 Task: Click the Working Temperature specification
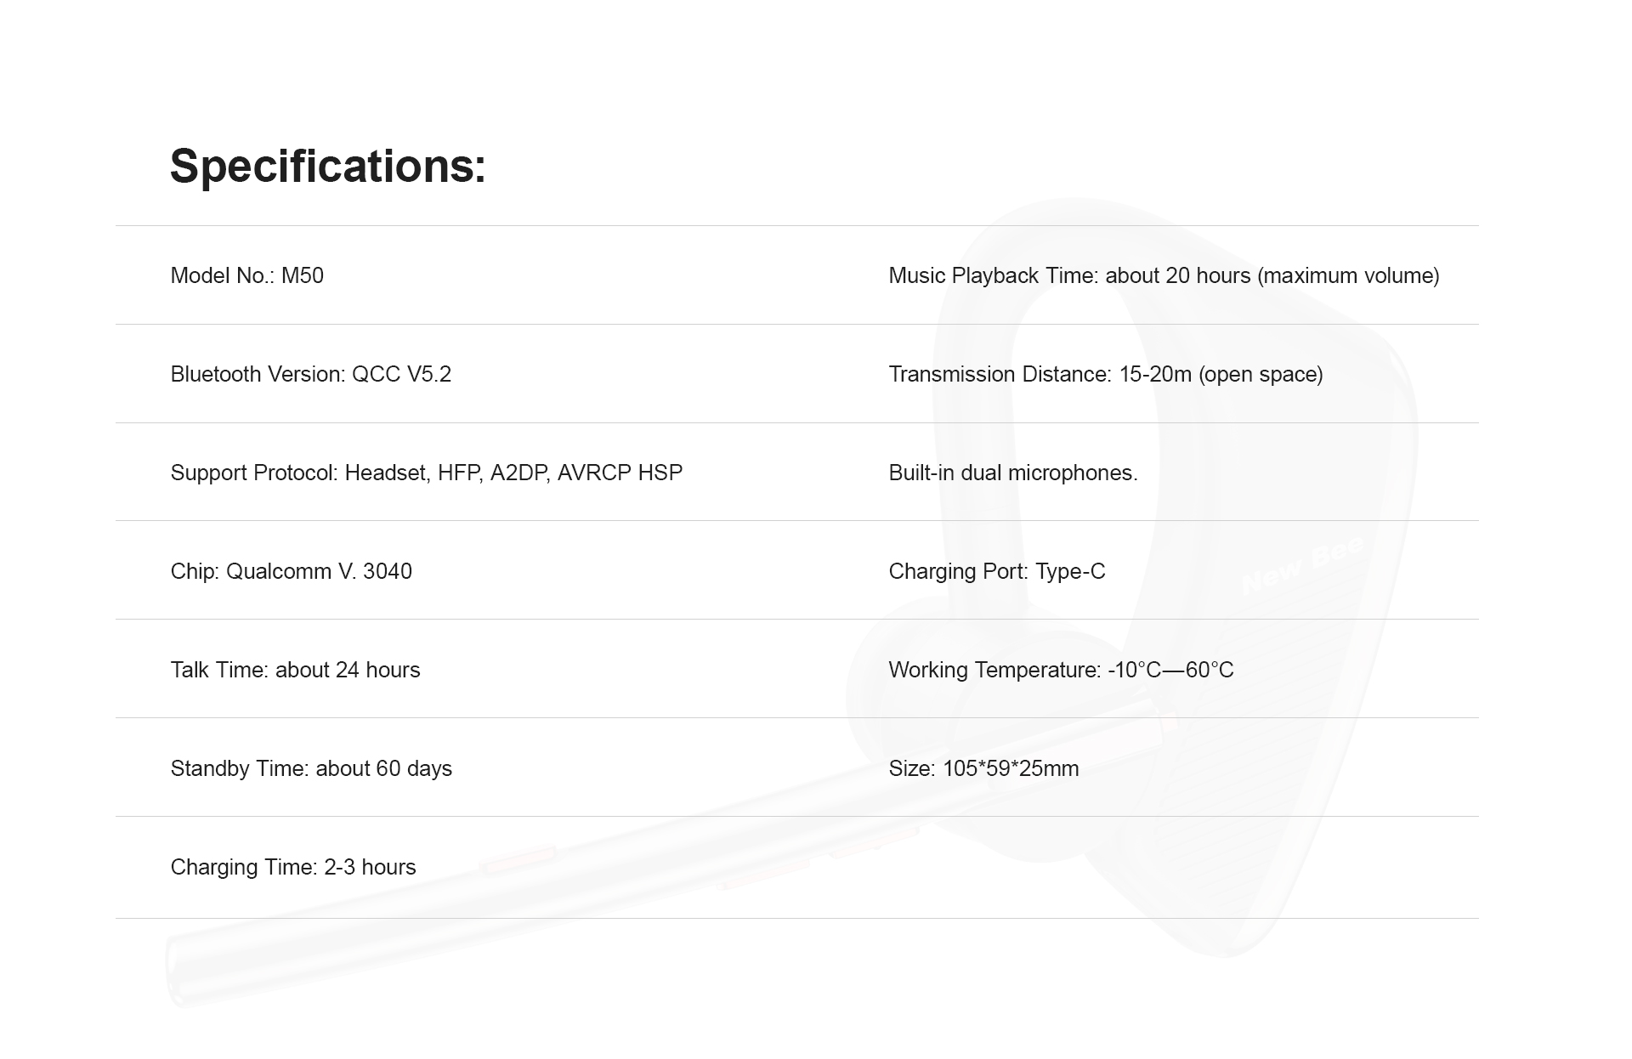[1061, 670]
